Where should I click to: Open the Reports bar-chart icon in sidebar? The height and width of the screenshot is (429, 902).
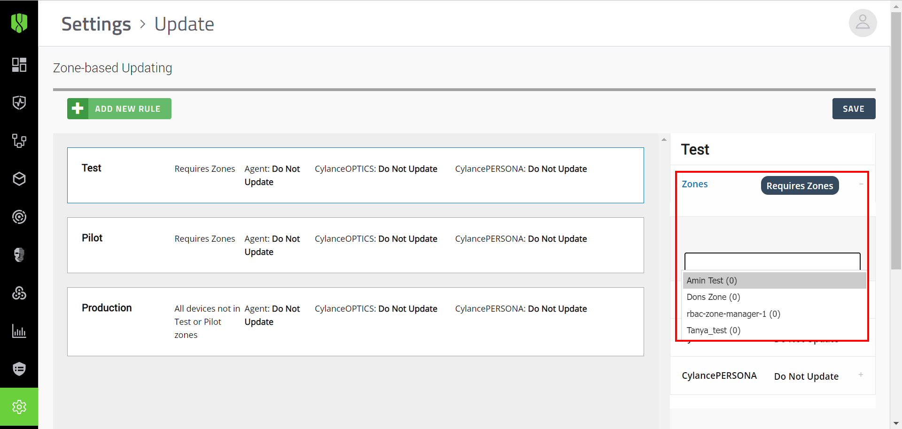coord(19,331)
